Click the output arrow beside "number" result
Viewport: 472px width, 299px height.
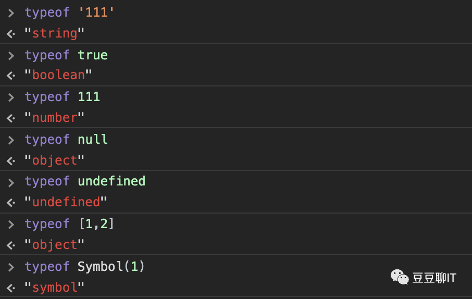[x=11, y=118]
